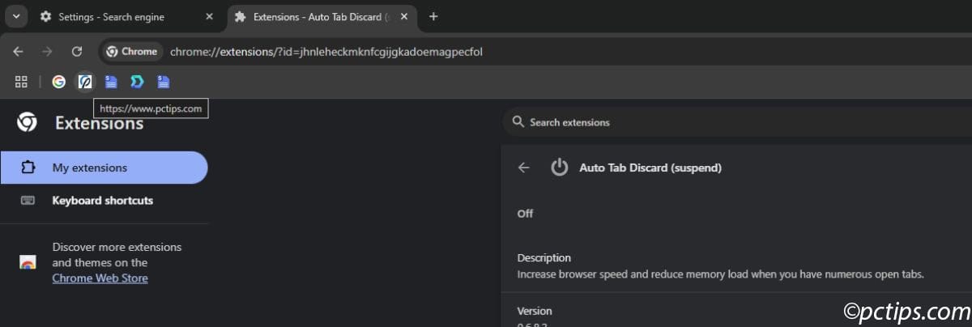Click the search magnifier icon
Viewport: 972px width, 327px height.
(517, 122)
